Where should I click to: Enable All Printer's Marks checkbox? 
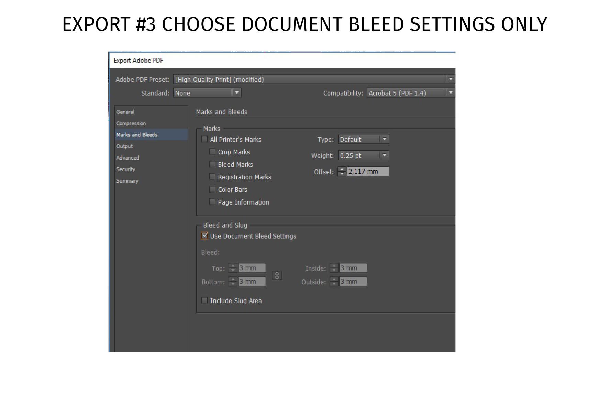(x=204, y=139)
